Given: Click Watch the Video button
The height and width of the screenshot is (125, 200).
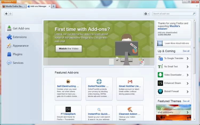Looking at the screenshot, I should pos(69,49).
